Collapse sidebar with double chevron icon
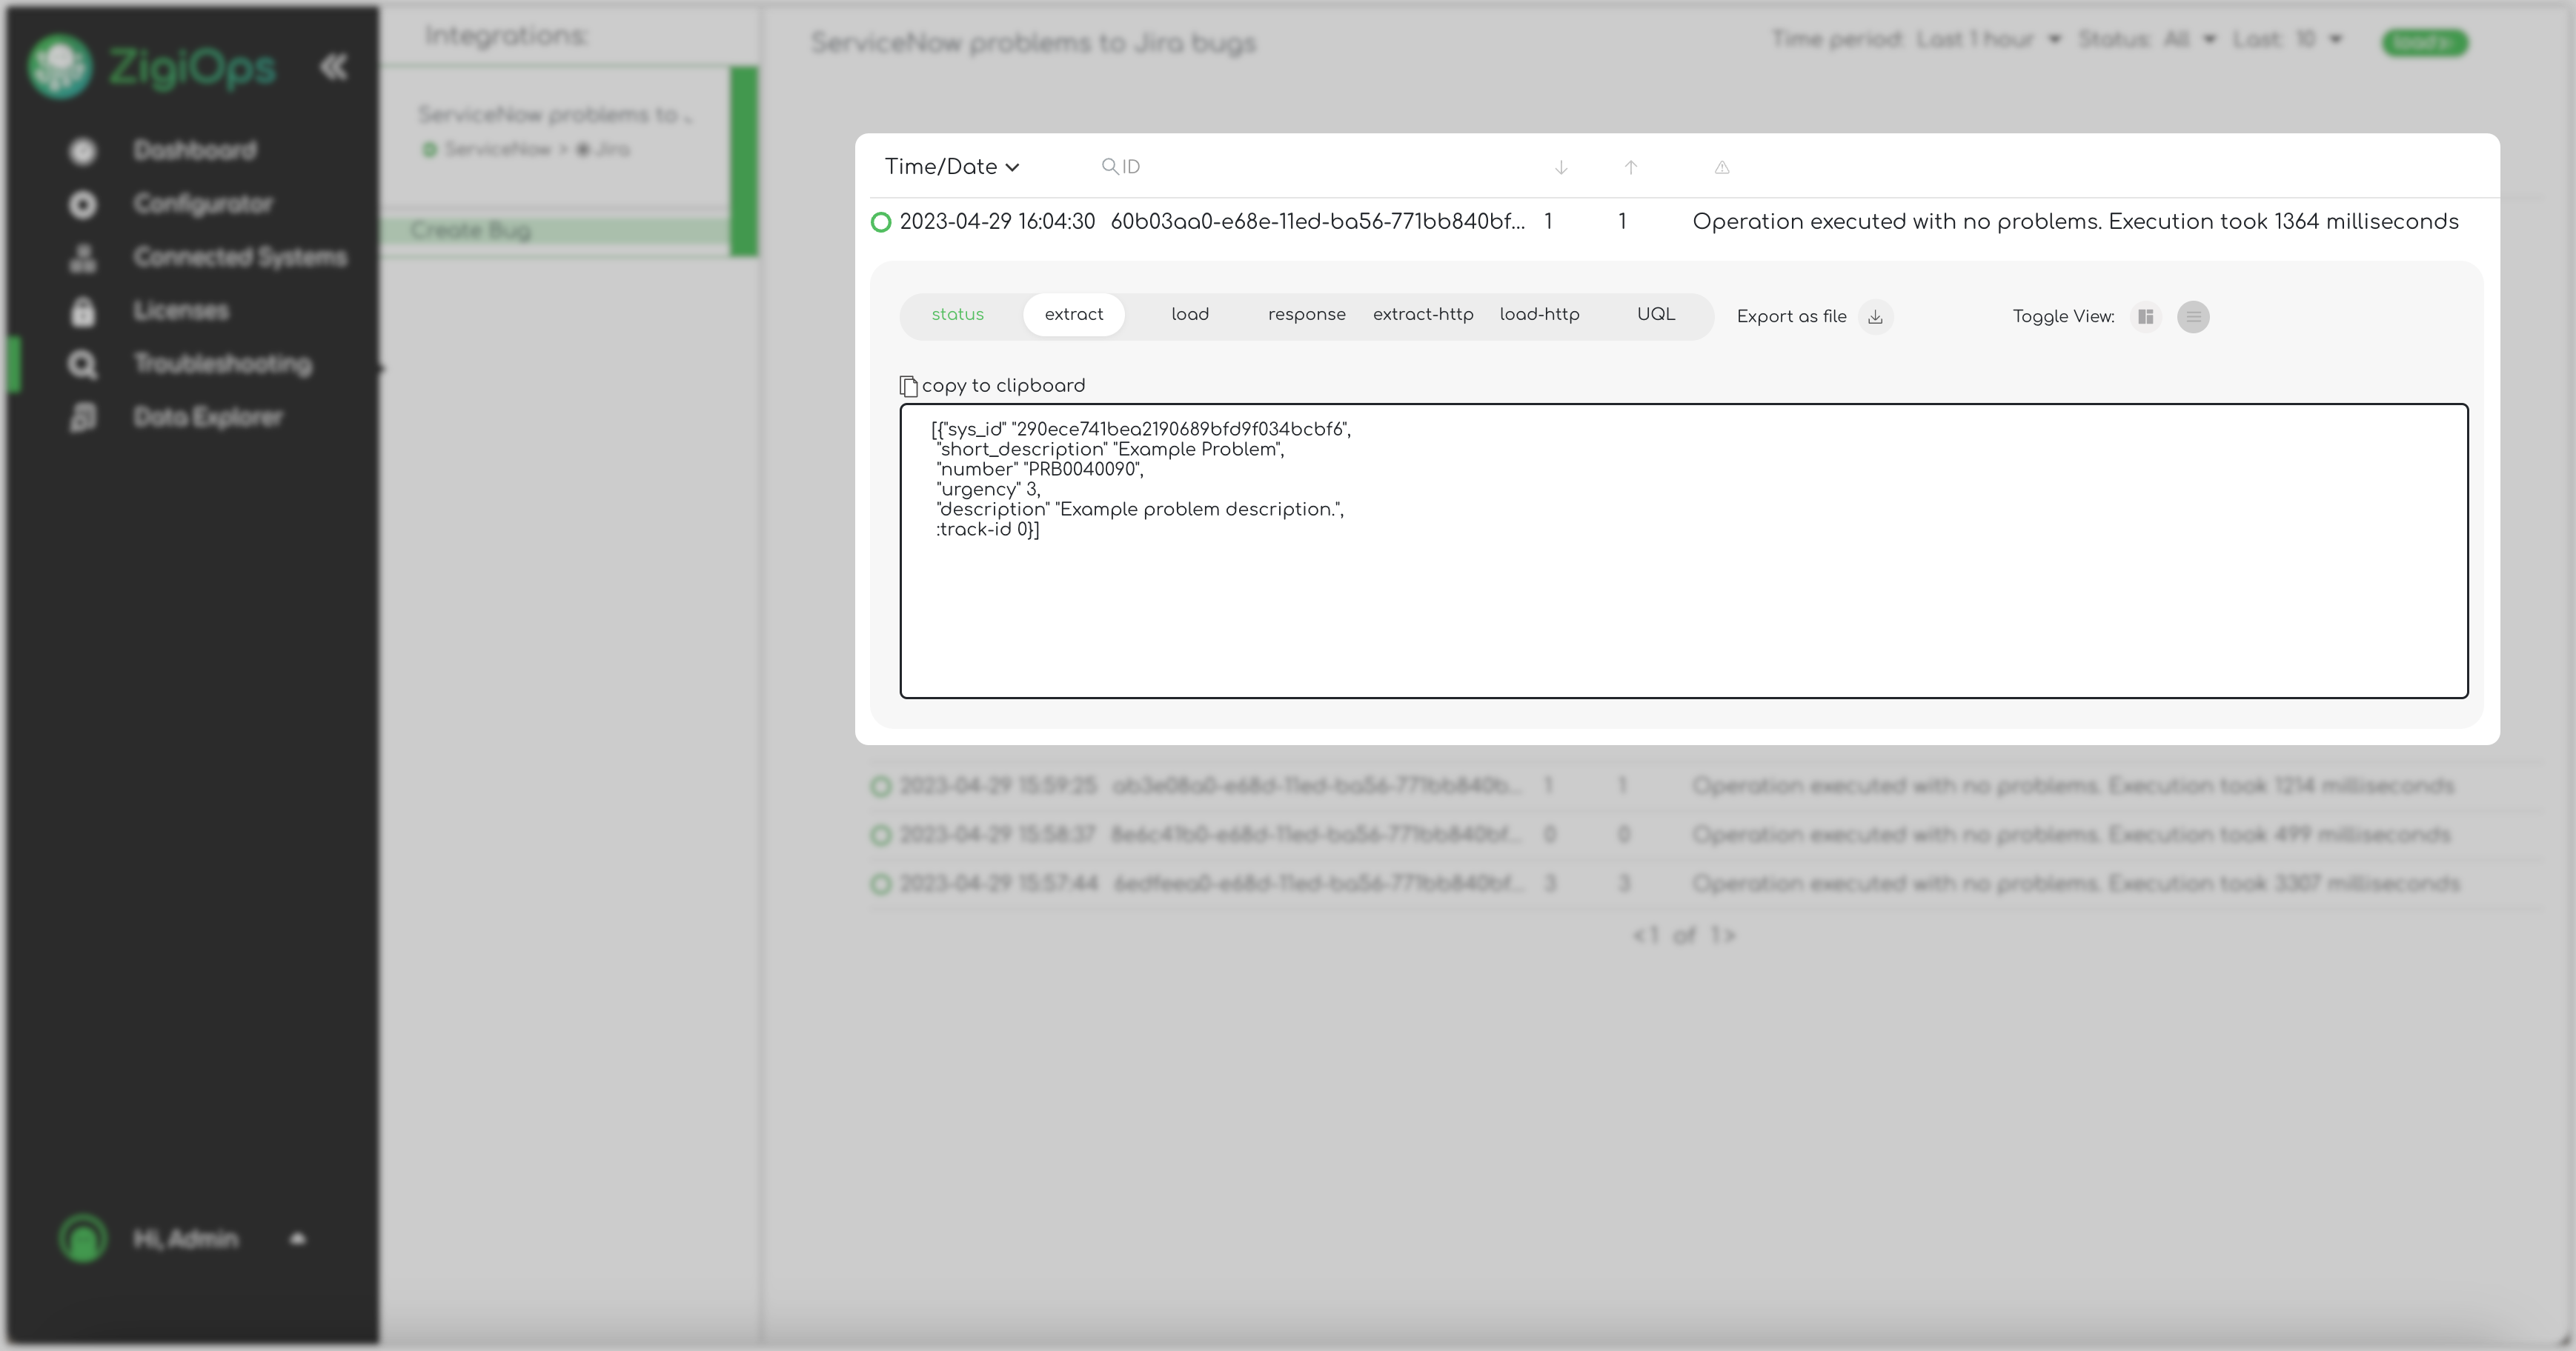This screenshot has height=1351, width=2576. (x=334, y=67)
